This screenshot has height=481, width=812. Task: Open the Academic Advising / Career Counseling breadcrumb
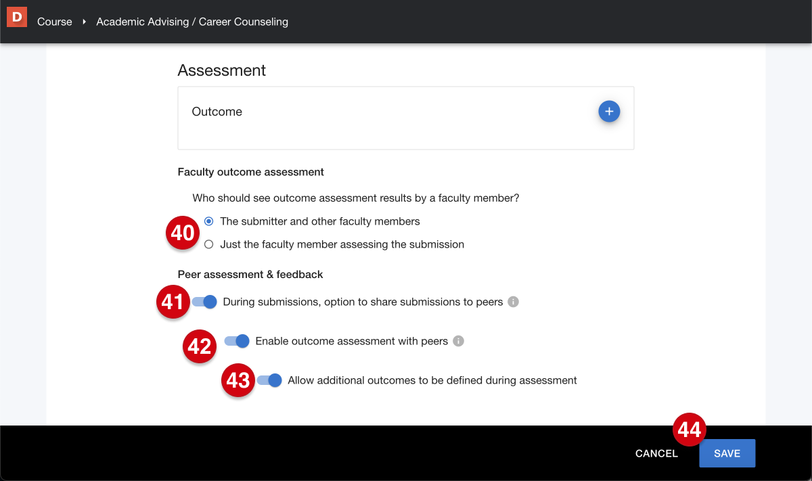[192, 22]
